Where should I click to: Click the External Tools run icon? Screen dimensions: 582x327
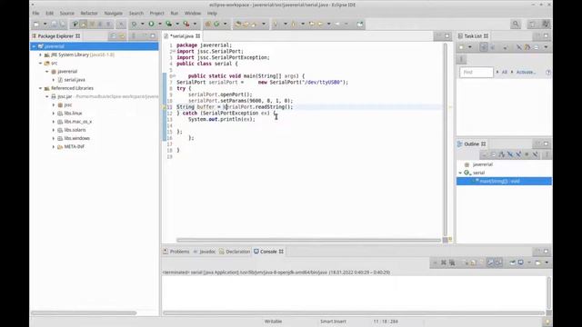[186, 25]
